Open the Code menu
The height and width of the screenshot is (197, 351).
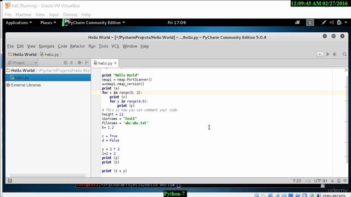(x=62, y=46)
